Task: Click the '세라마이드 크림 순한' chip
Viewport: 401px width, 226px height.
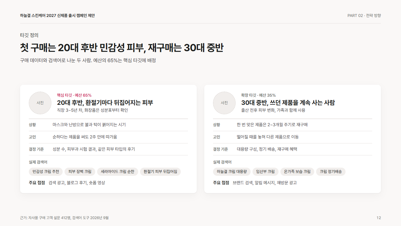Action: tap(117, 172)
